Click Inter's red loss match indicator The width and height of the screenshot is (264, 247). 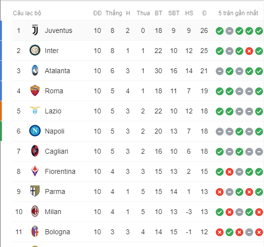pos(249,51)
